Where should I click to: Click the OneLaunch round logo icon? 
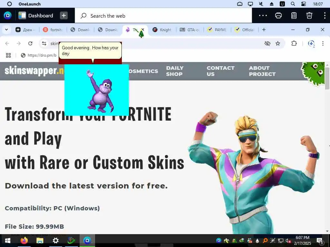(8, 15)
